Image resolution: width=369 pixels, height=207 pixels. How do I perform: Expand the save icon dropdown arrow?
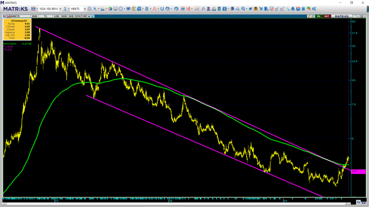coord(37,9)
